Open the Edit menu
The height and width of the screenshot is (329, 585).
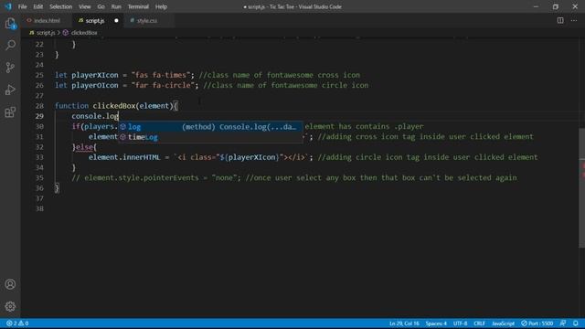[38, 6]
